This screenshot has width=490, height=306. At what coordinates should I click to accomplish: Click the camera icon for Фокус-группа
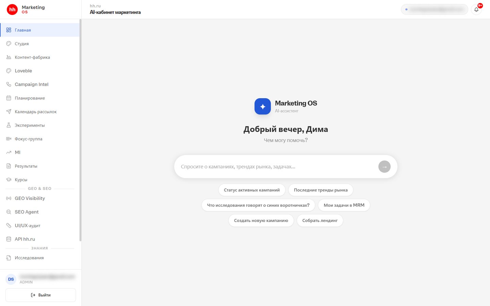tap(9, 139)
